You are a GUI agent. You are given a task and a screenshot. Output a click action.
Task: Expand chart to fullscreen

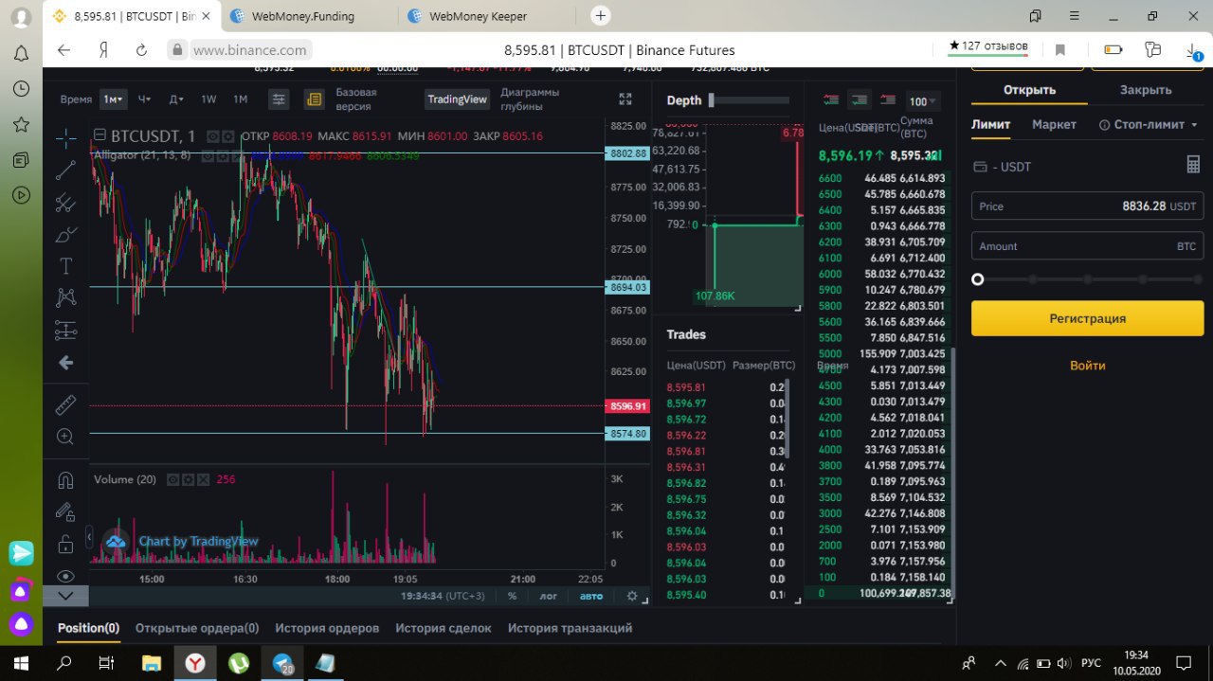625,99
